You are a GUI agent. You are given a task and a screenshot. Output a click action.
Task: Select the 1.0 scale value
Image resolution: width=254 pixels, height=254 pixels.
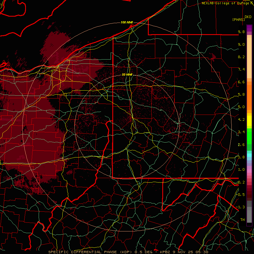coord(241,170)
